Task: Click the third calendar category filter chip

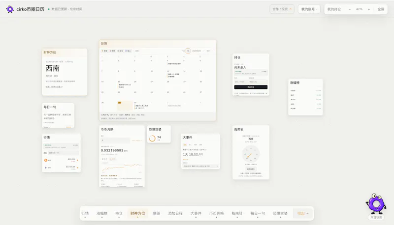Action: (120, 51)
